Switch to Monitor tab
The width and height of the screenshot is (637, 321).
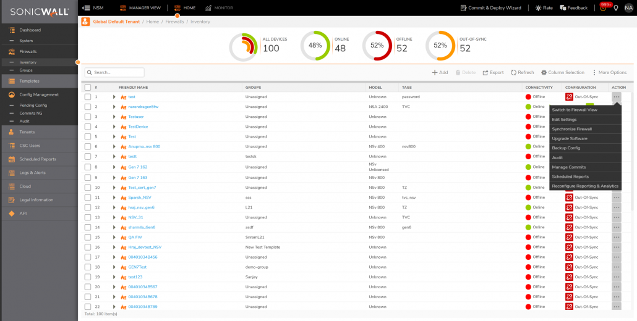pos(218,7)
